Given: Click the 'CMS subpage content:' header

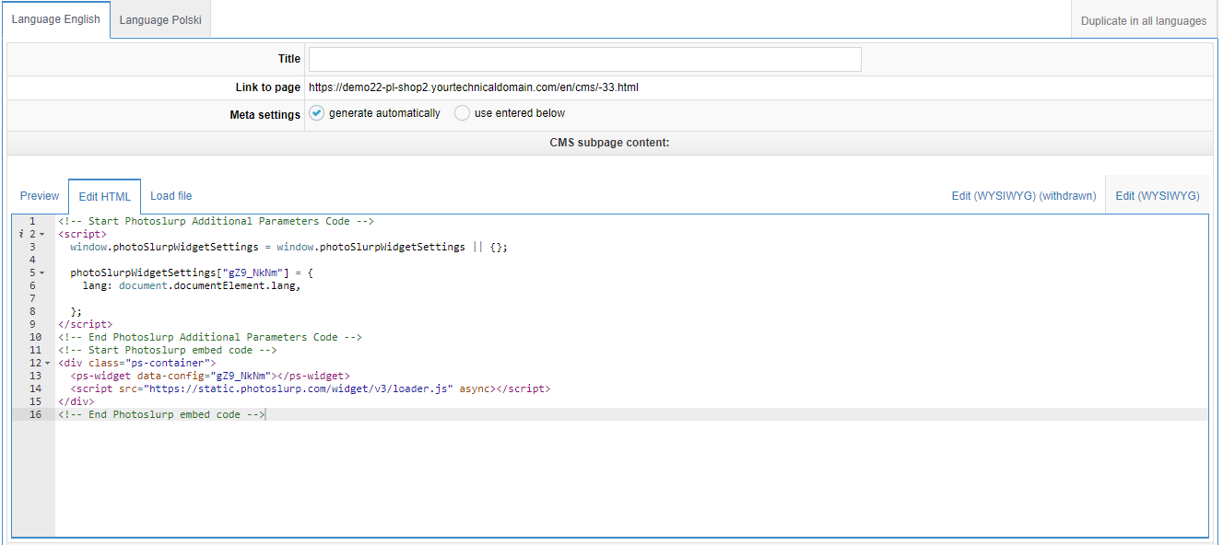Looking at the screenshot, I should 609,143.
